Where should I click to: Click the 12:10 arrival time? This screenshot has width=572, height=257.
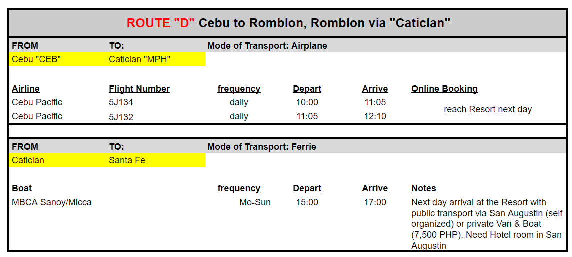[375, 116]
